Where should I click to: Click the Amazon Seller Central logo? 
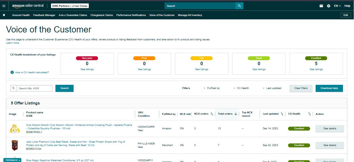pyautogui.click(x=28, y=6)
